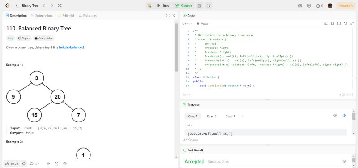This screenshot has height=168, width=358.
Task: Click the Easy difficulty tag
Action: [x=10, y=39]
